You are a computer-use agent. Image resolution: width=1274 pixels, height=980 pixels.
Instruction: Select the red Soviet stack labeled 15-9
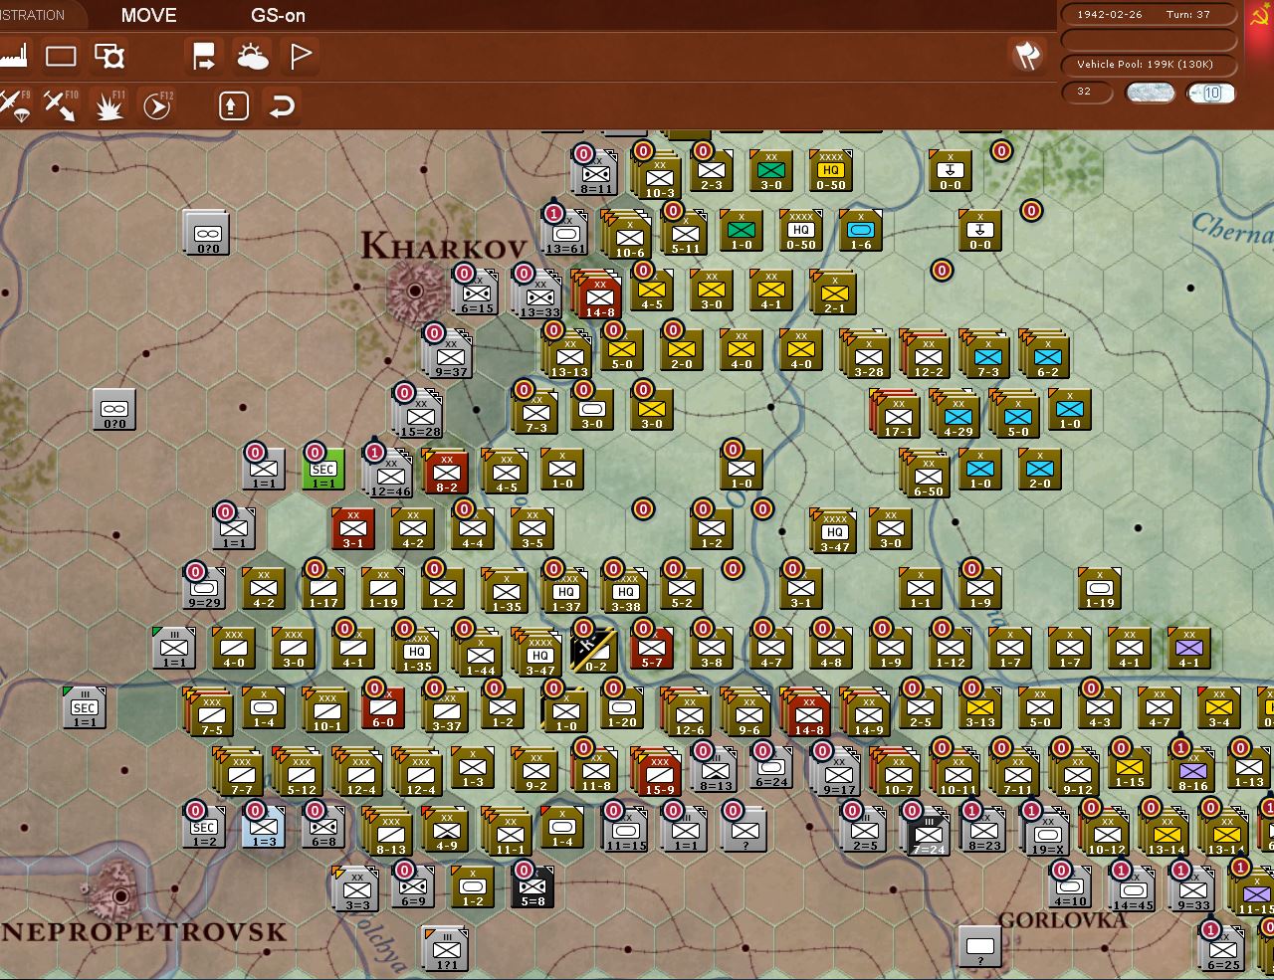pyautogui.click(x=658, y=771)
